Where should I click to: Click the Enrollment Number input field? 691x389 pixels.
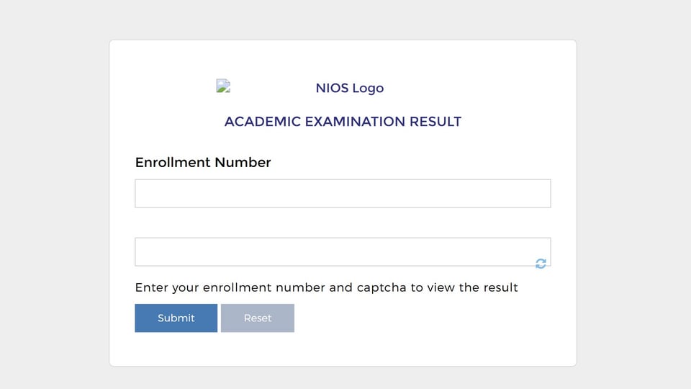click(x=343, y=193)
